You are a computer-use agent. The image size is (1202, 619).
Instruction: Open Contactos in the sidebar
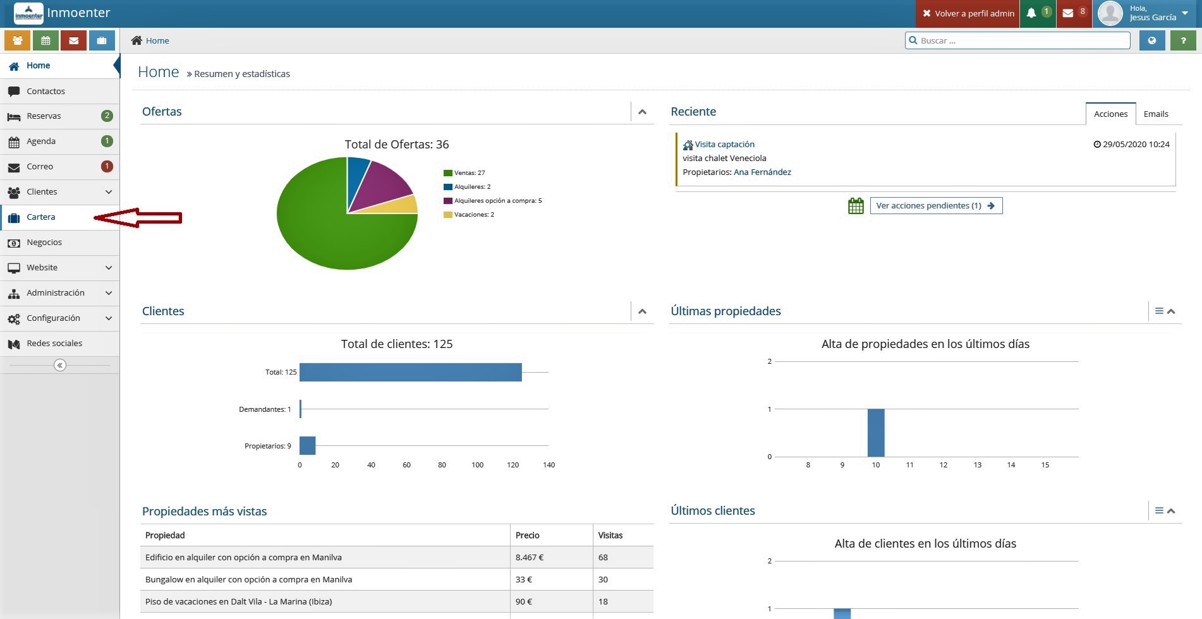tap(59, 91)
